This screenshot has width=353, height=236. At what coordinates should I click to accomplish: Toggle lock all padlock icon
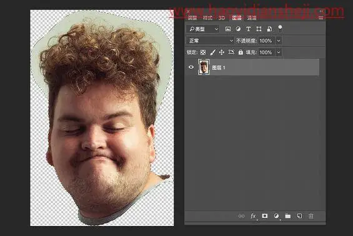point(241,52)
